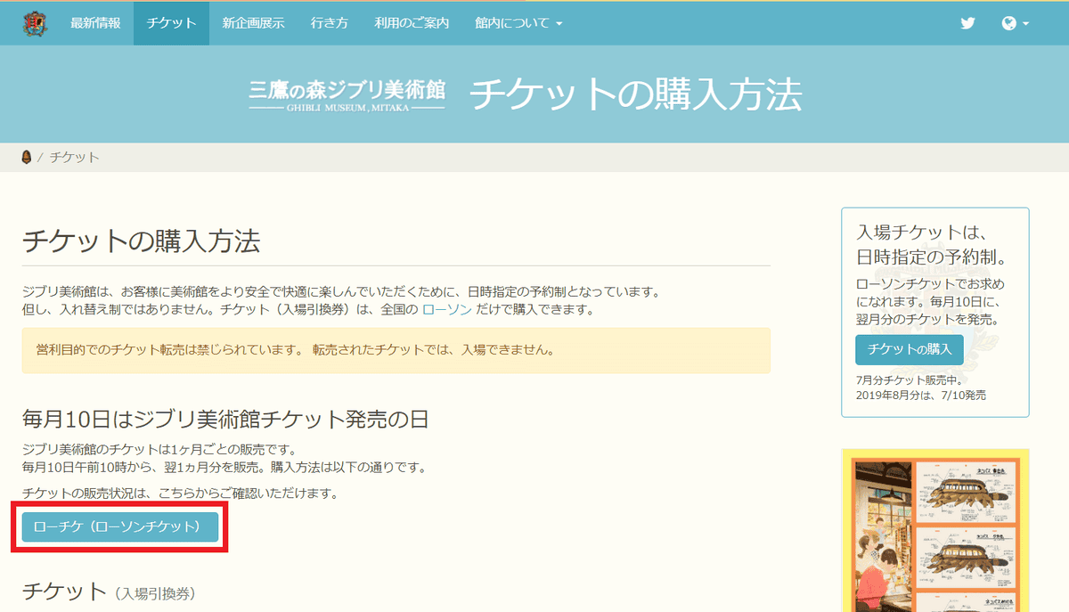Navigate to 行き方 page
This screenshot has height=612, width=1069.
(x=329, y=23)
